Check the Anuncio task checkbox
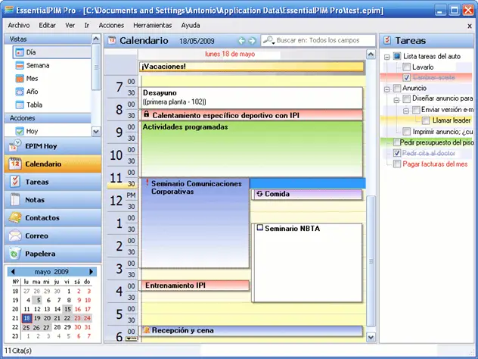This screenshot has height=359, width=478. (397, 88)
